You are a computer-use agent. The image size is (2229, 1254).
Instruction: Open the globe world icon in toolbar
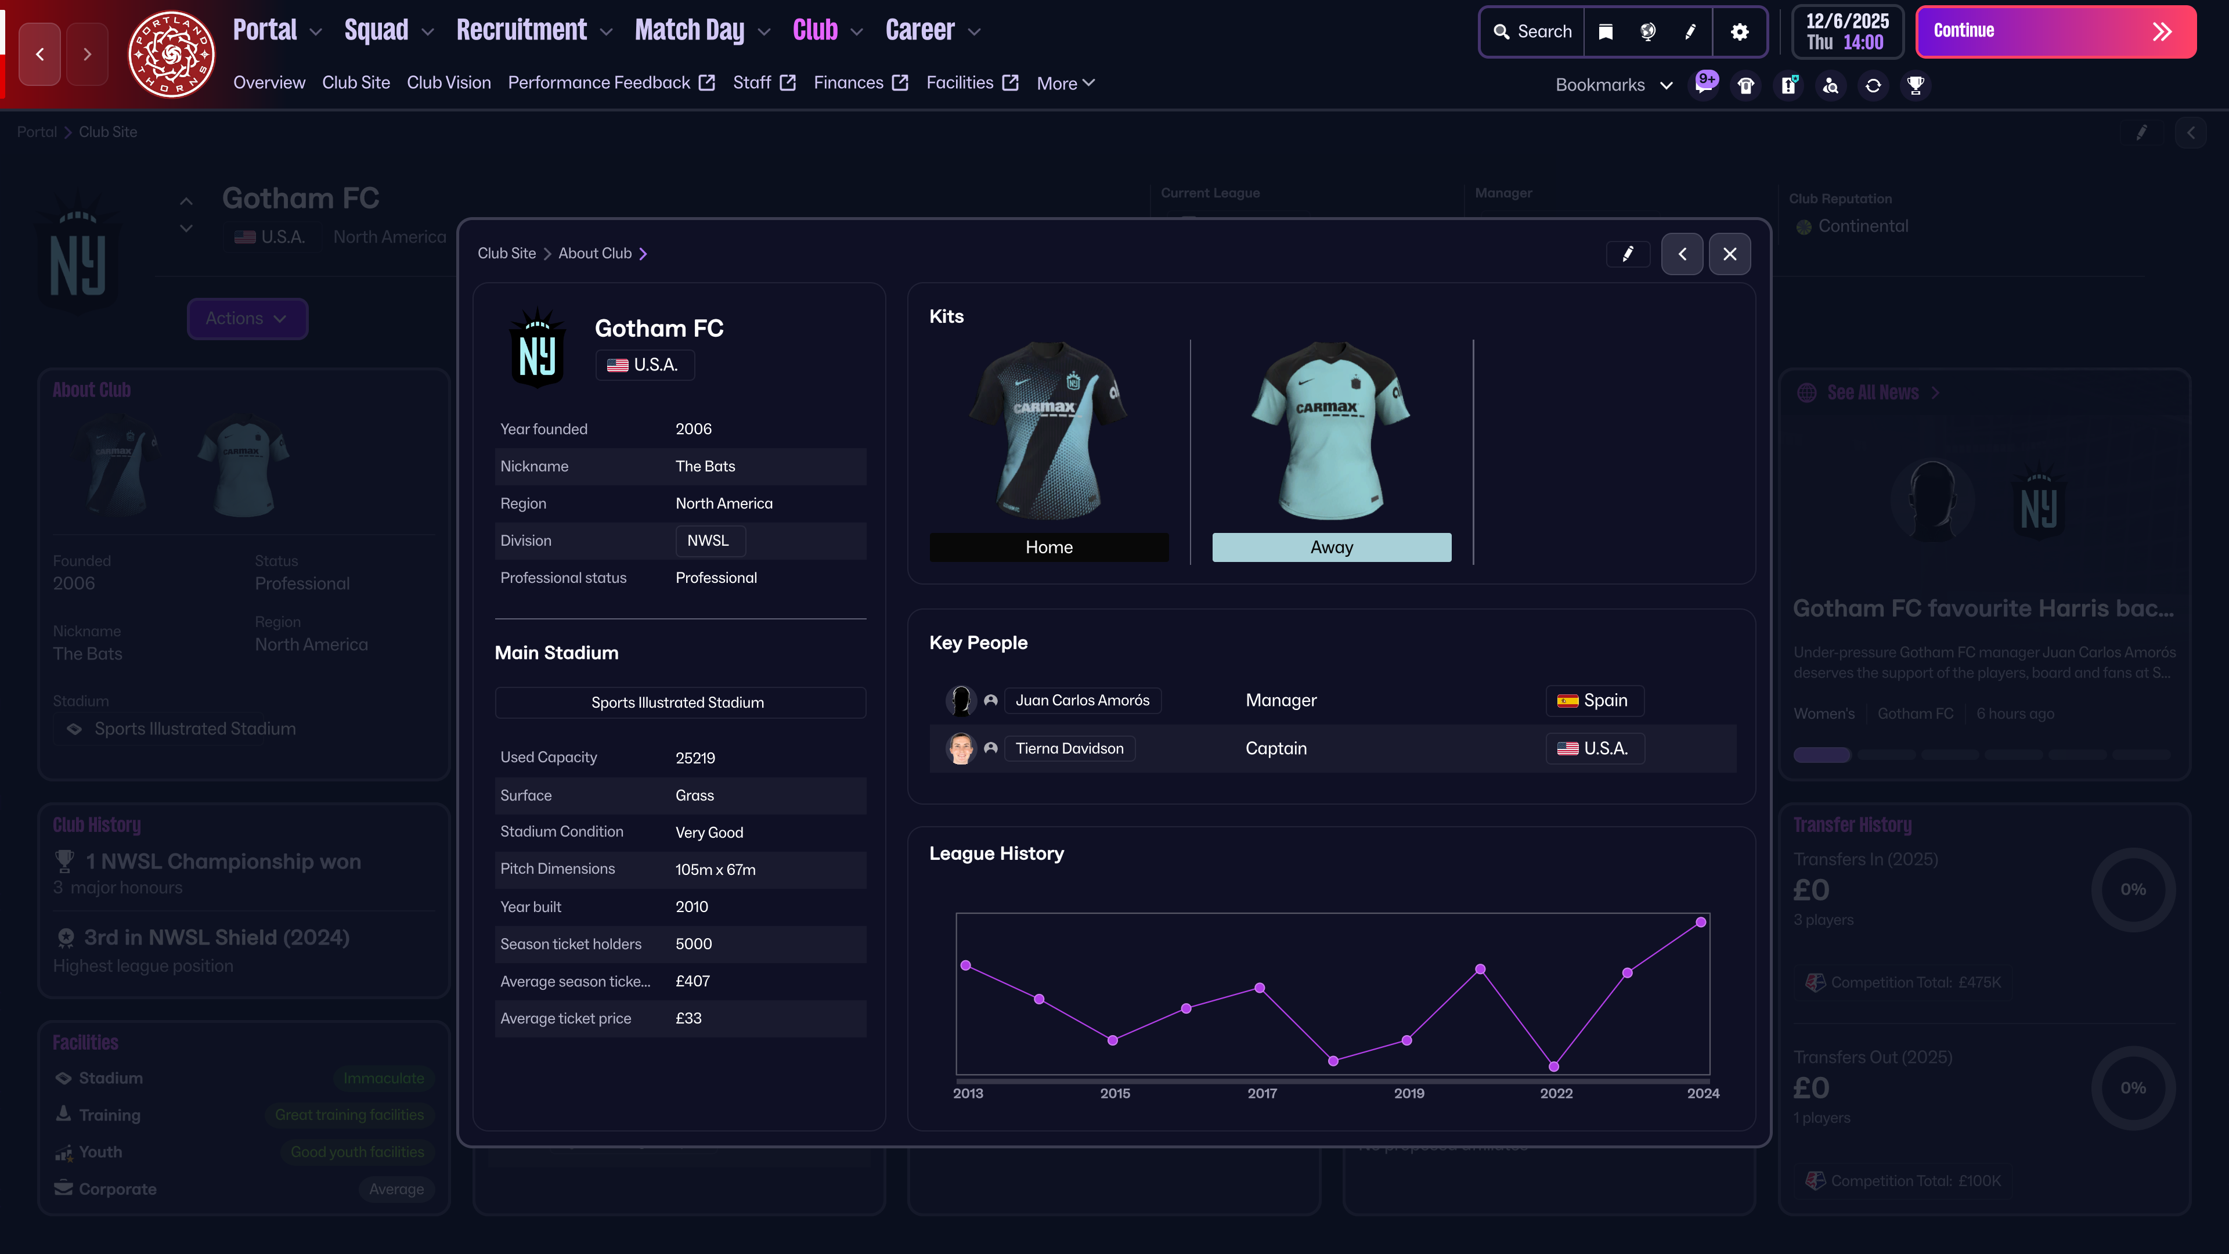pyautogui.click(x=1647, y=32)
